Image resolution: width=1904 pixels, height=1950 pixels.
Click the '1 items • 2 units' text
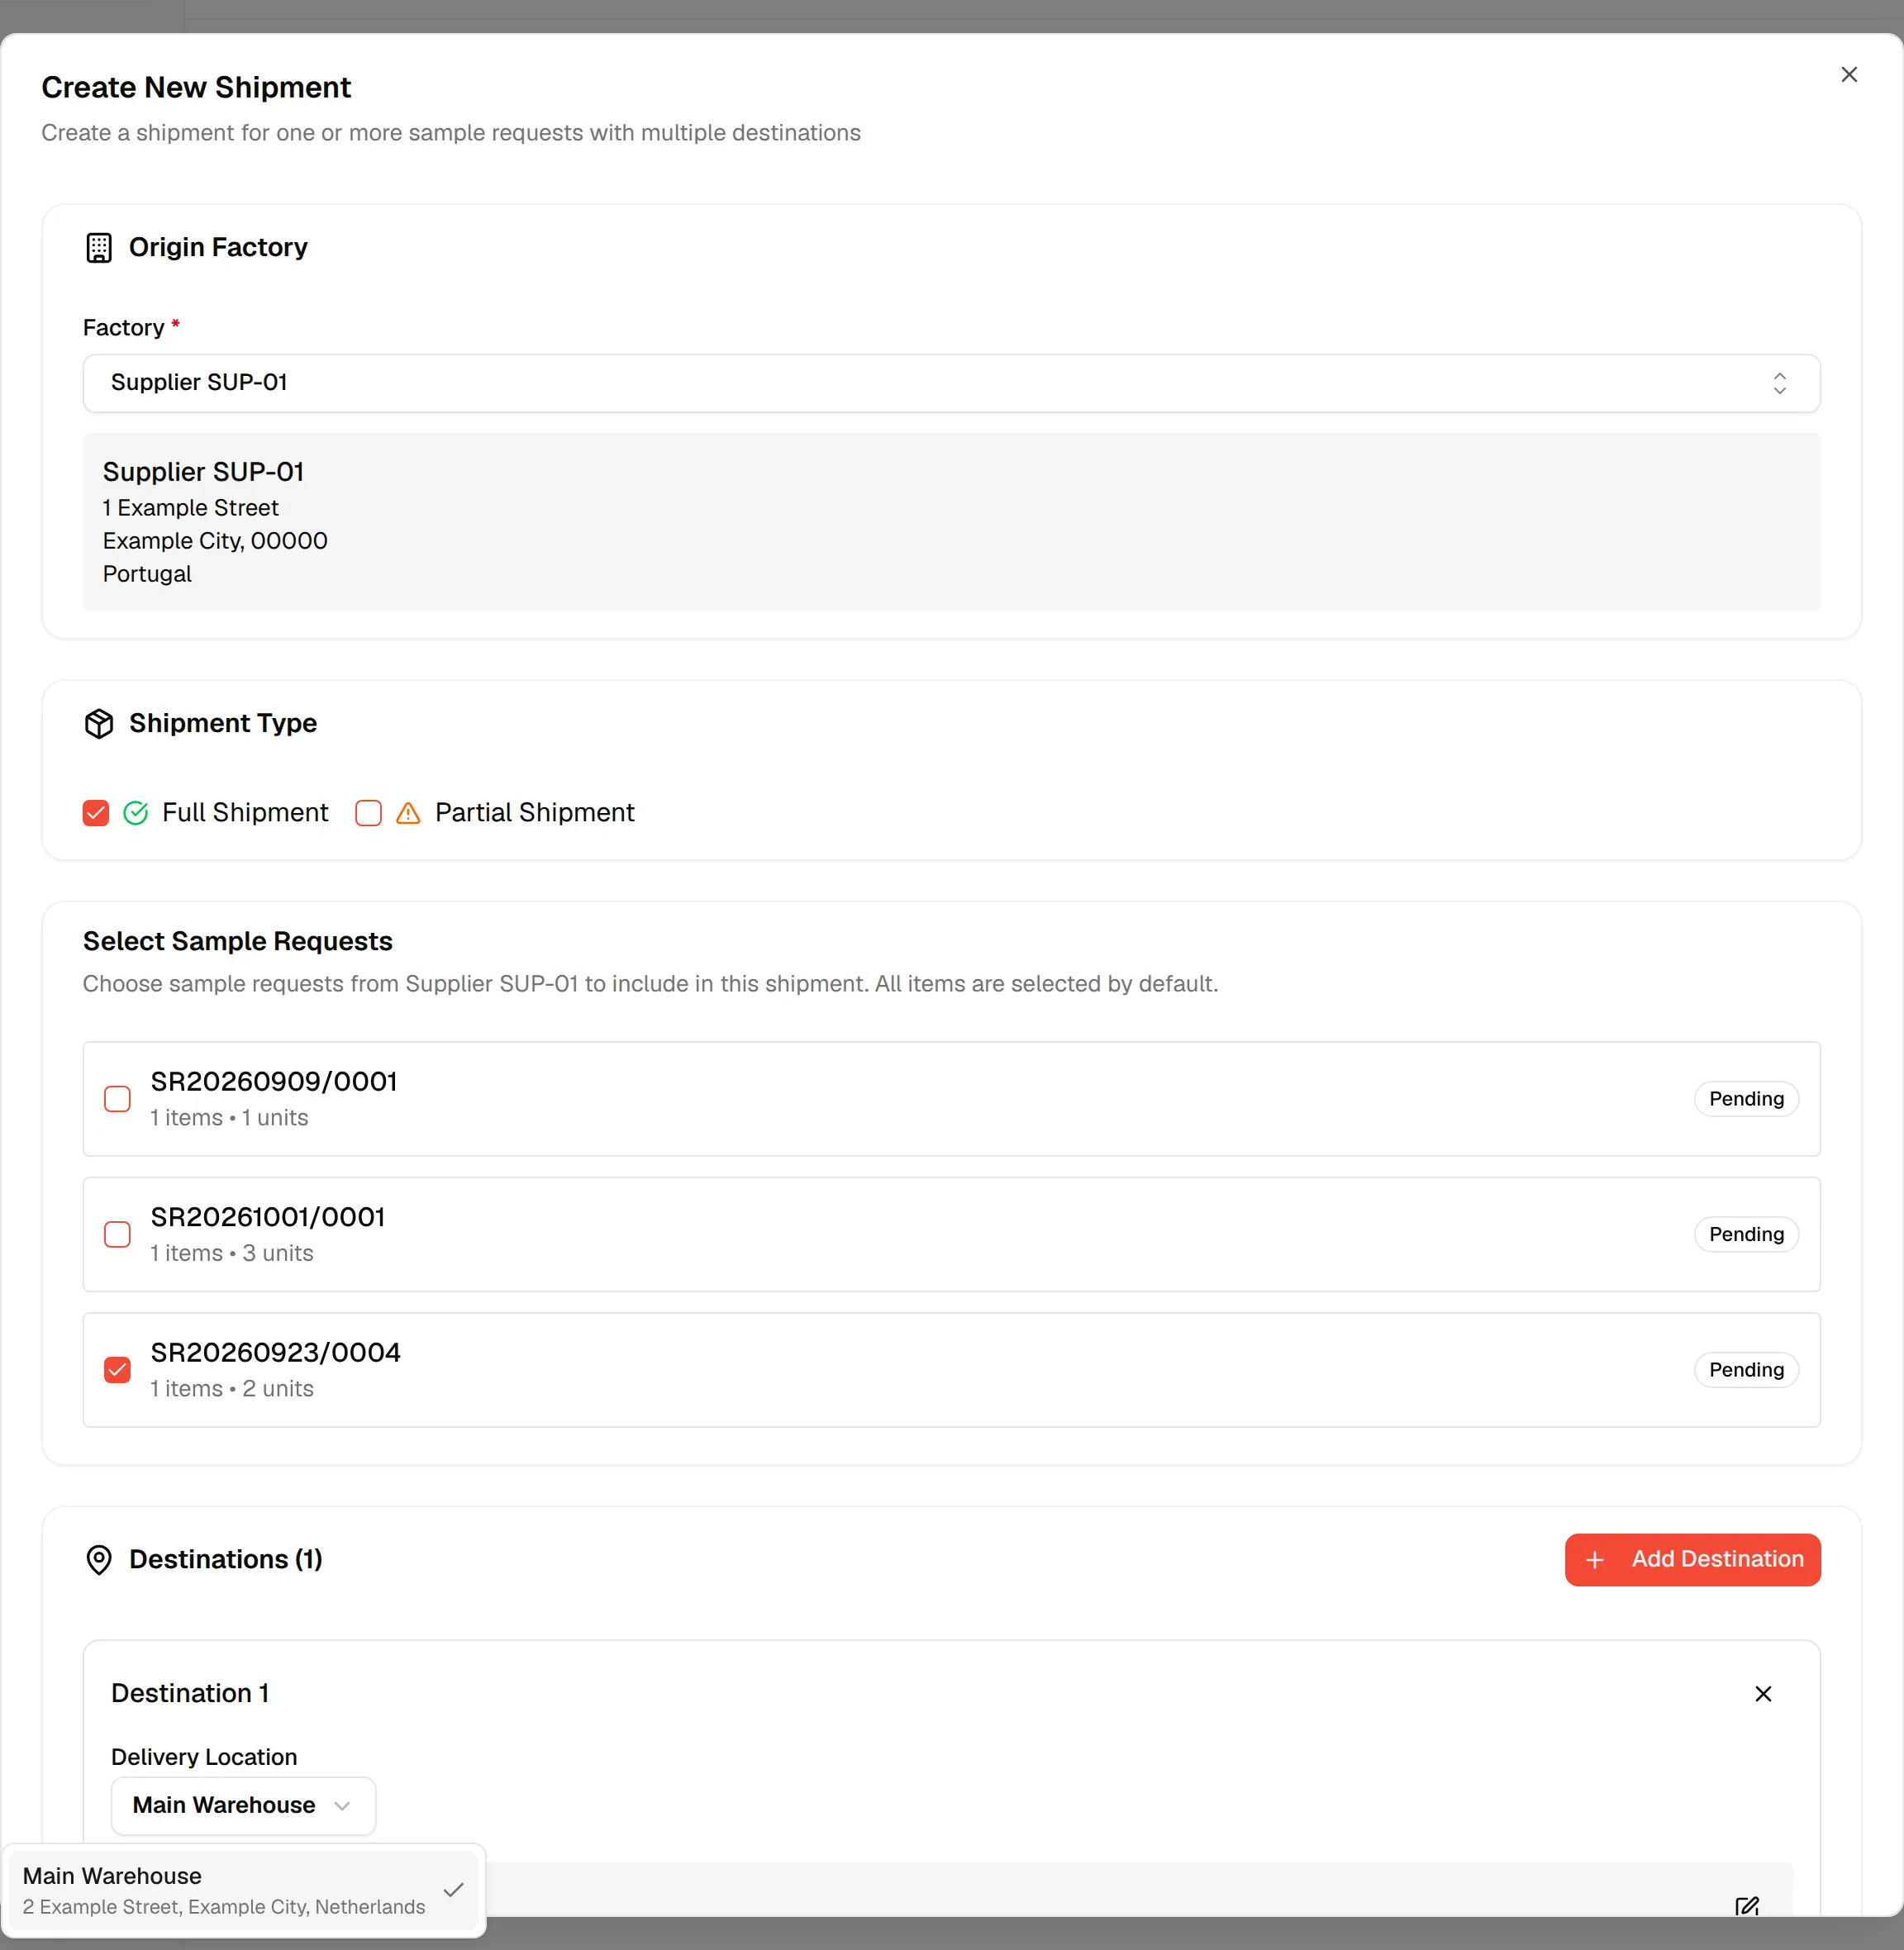coord(232,1388)
